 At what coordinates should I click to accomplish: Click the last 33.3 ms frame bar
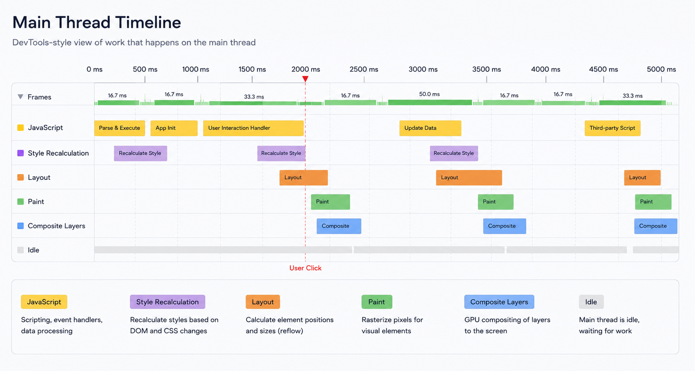click(x=632, y=103)
